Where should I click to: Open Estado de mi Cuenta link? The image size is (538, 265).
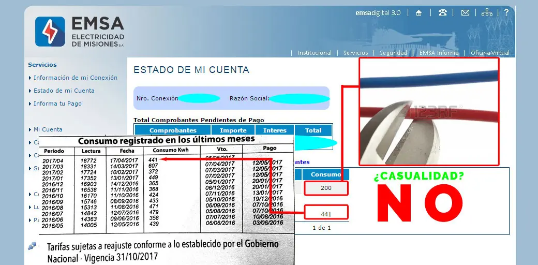[x=64, y=91]
